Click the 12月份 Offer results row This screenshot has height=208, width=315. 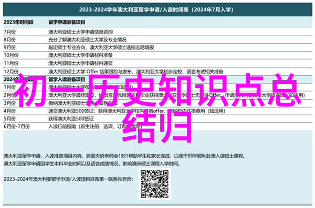point(157,71)
